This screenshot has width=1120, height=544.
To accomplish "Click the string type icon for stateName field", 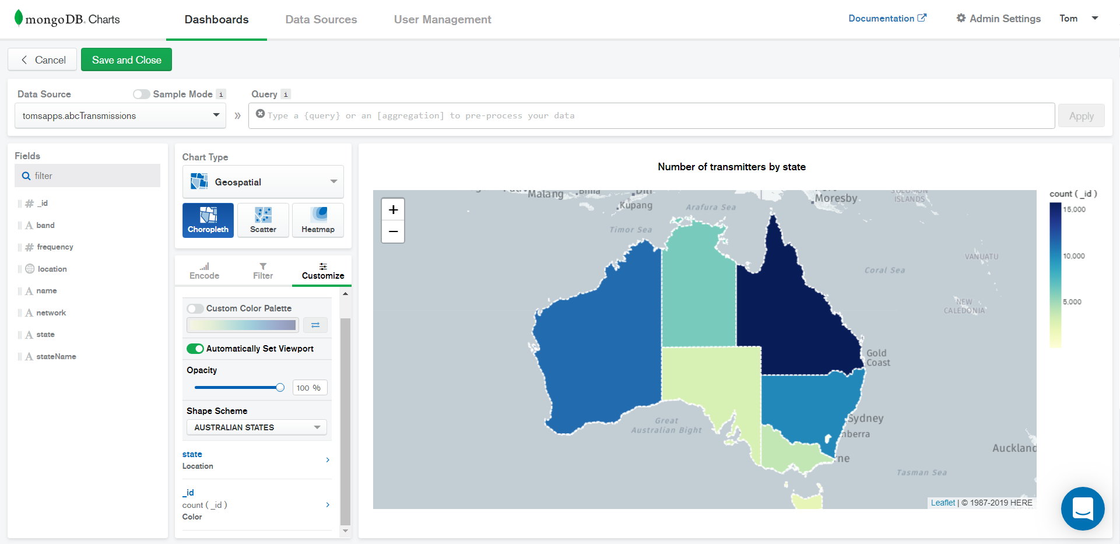I will tap(29, 356).
